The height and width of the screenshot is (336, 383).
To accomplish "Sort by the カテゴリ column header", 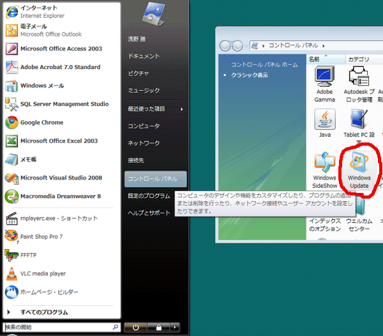I will (x=364, y=59).
